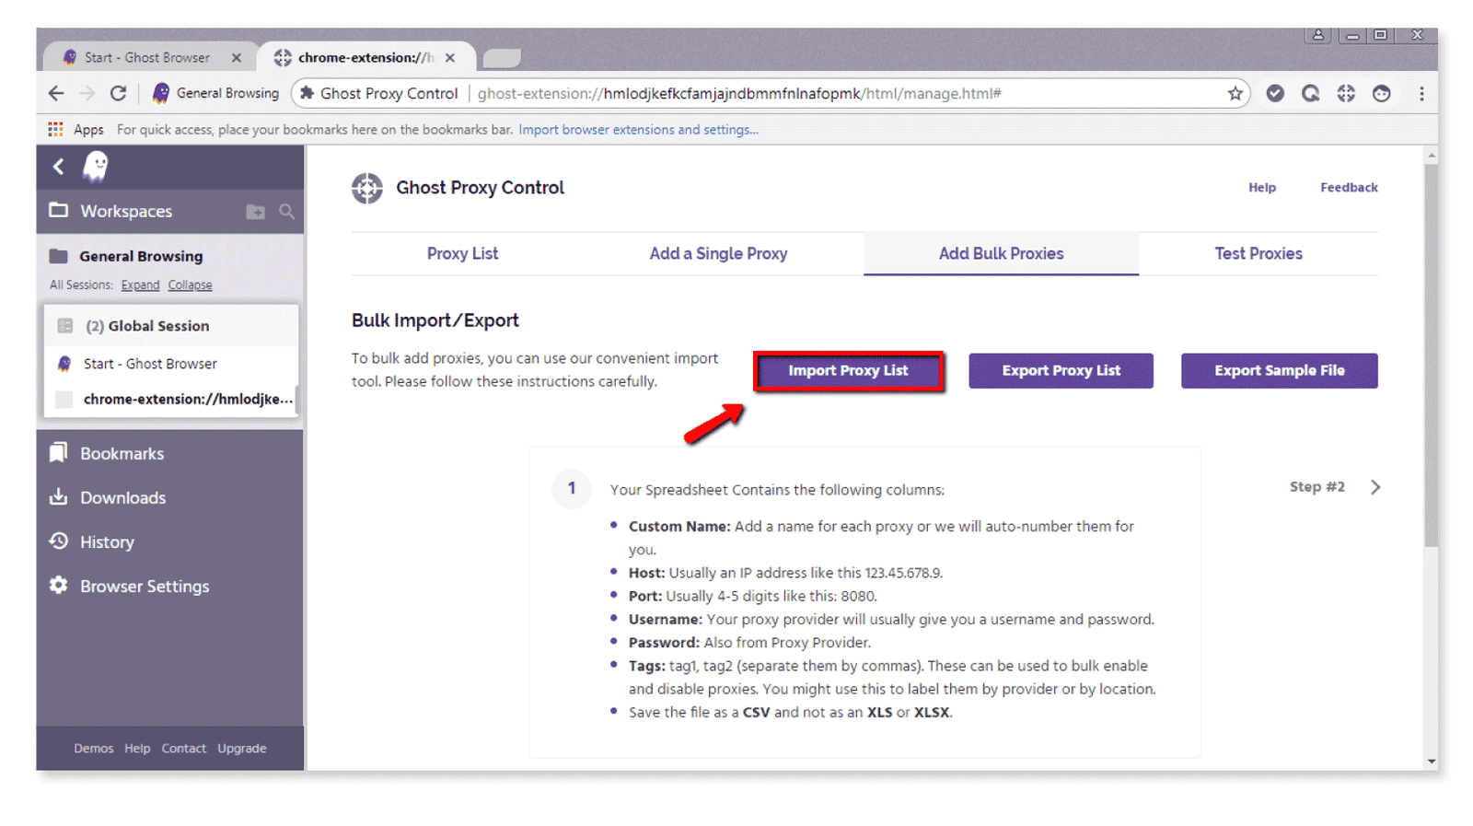The image size is (1473, 826).
Task: Click the Export Sample File button
Action: click(x=1280, y=371)
